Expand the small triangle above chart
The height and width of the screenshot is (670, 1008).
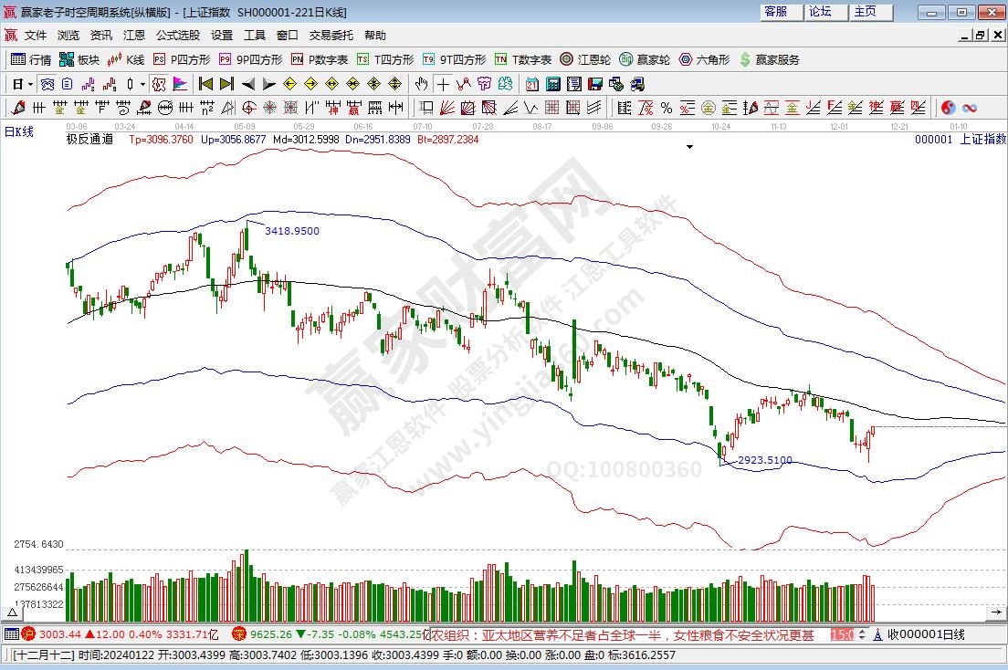click(690, 146)
